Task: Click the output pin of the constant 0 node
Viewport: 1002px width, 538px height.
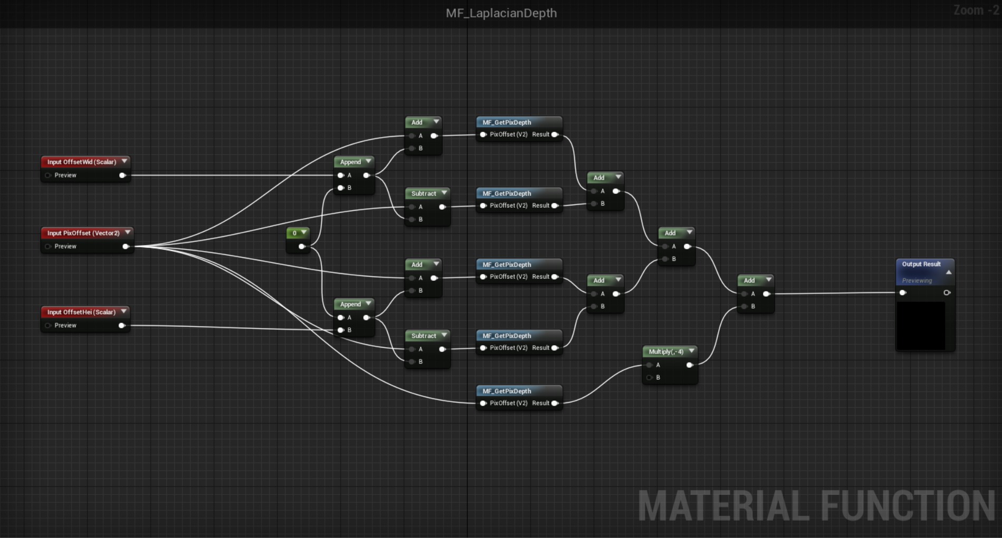Action: pos(302,247)
